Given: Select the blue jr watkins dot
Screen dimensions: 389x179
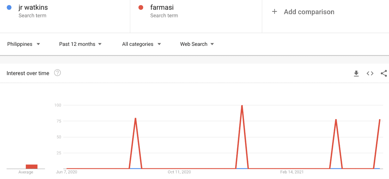Looking at the screenshot, I should pyautogui.click(x=9, y=8).
